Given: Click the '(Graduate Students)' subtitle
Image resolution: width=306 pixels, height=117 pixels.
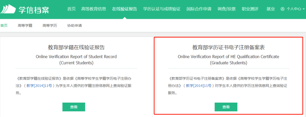Looking at the screenshot, I should [x=229, y=63].
